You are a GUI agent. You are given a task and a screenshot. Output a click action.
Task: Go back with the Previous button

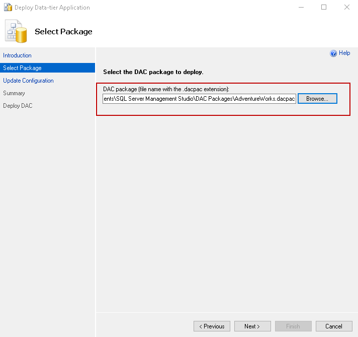[x=212, y=326]
